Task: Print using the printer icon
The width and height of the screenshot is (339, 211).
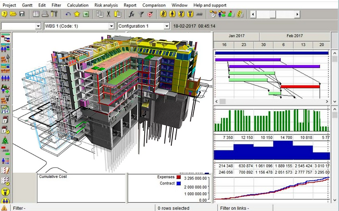Action: pos(45,14)
